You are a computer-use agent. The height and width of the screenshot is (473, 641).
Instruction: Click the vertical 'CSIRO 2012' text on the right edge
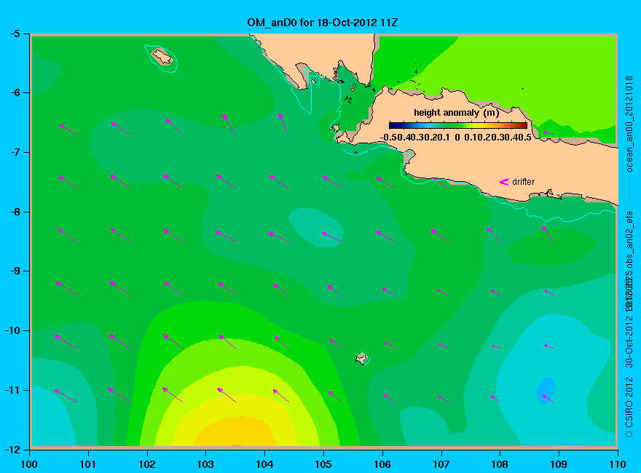pyautogui.click(x=629, y=402)
